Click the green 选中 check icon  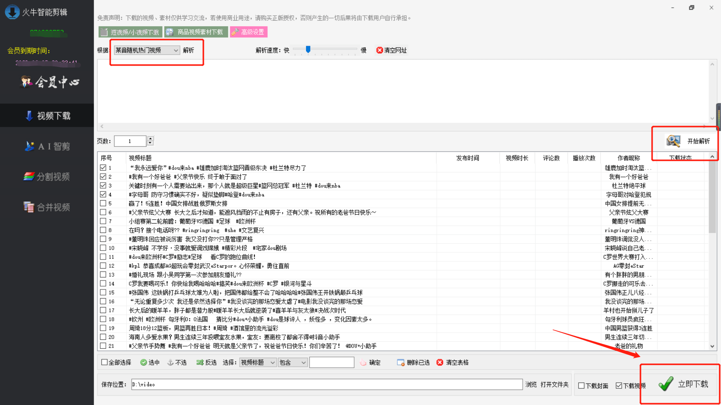143,362
